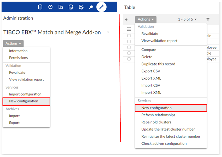Click the plug icon in the header
222x157 pixels.
(x=91, y=7)
